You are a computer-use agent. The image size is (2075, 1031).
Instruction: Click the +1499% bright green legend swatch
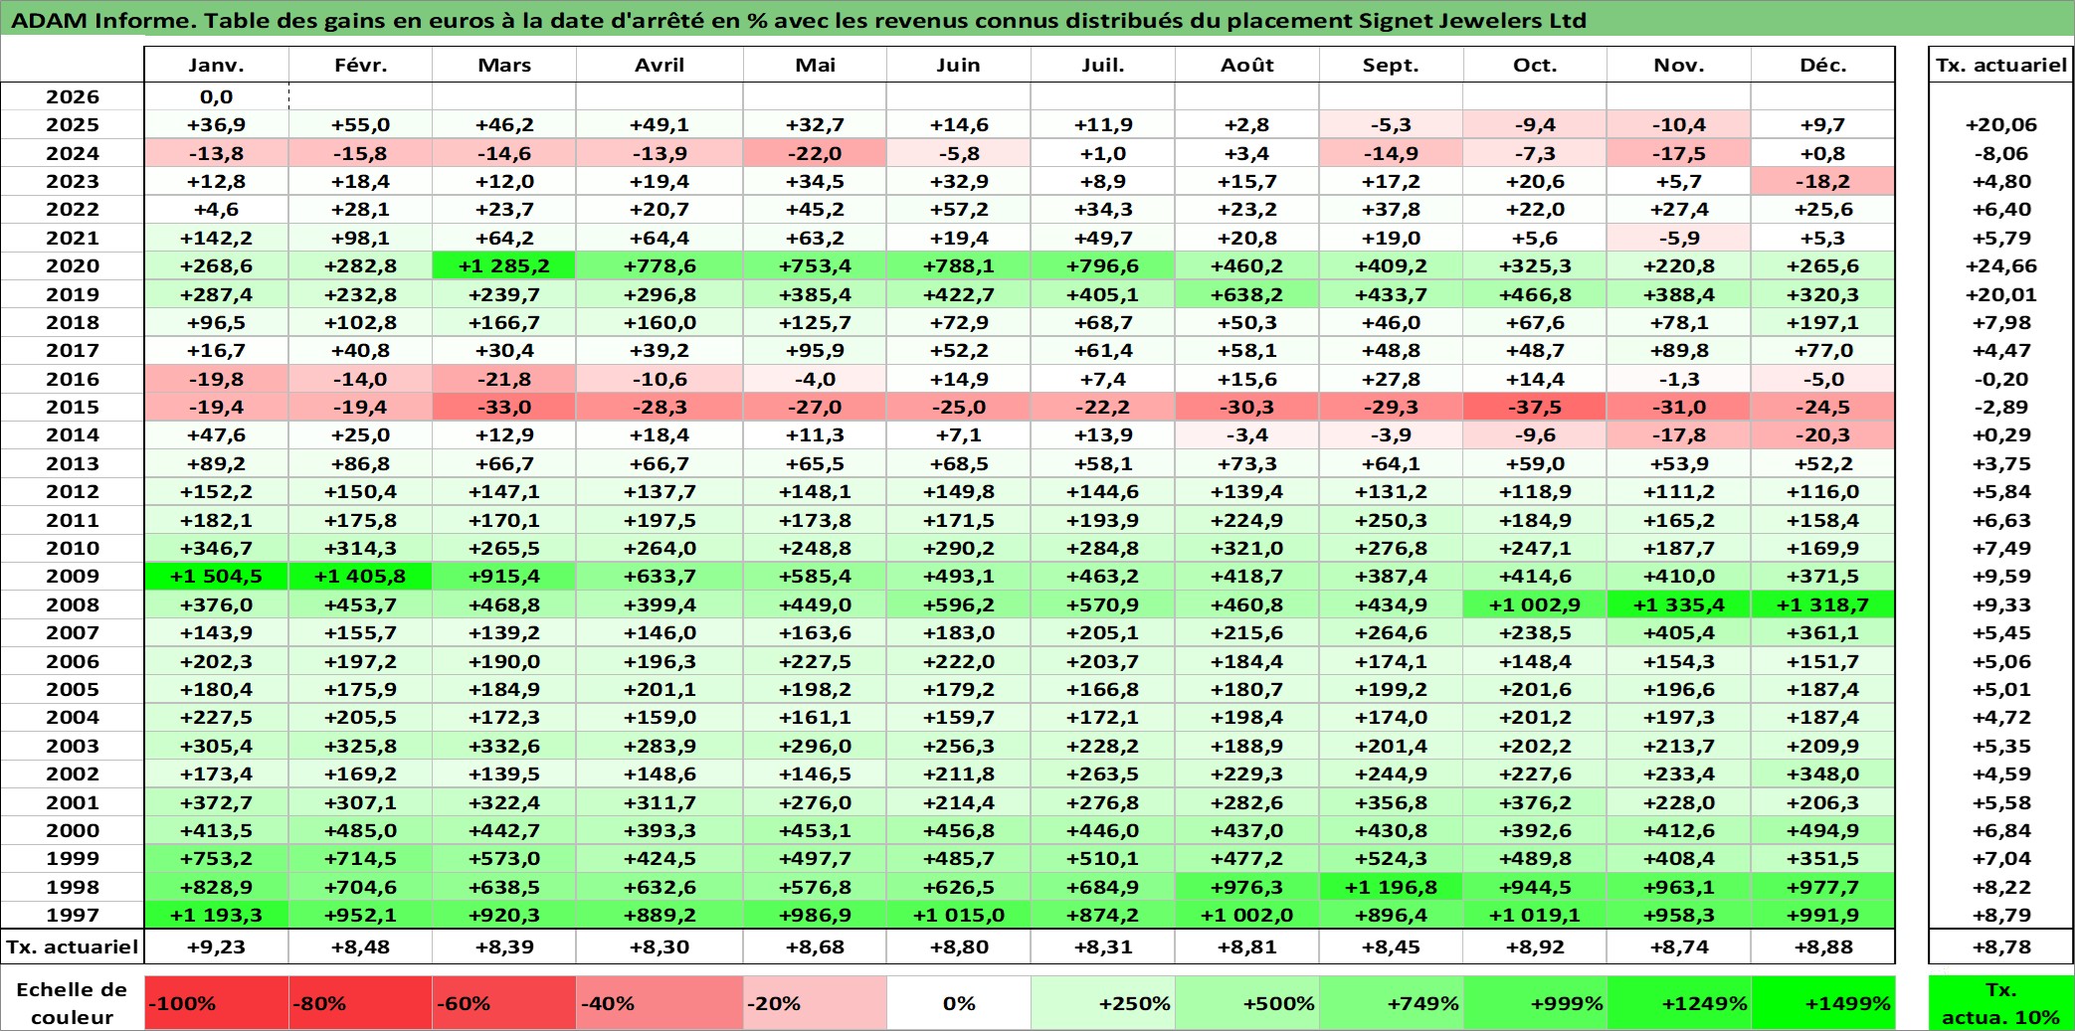[x=1823, y=1003]
